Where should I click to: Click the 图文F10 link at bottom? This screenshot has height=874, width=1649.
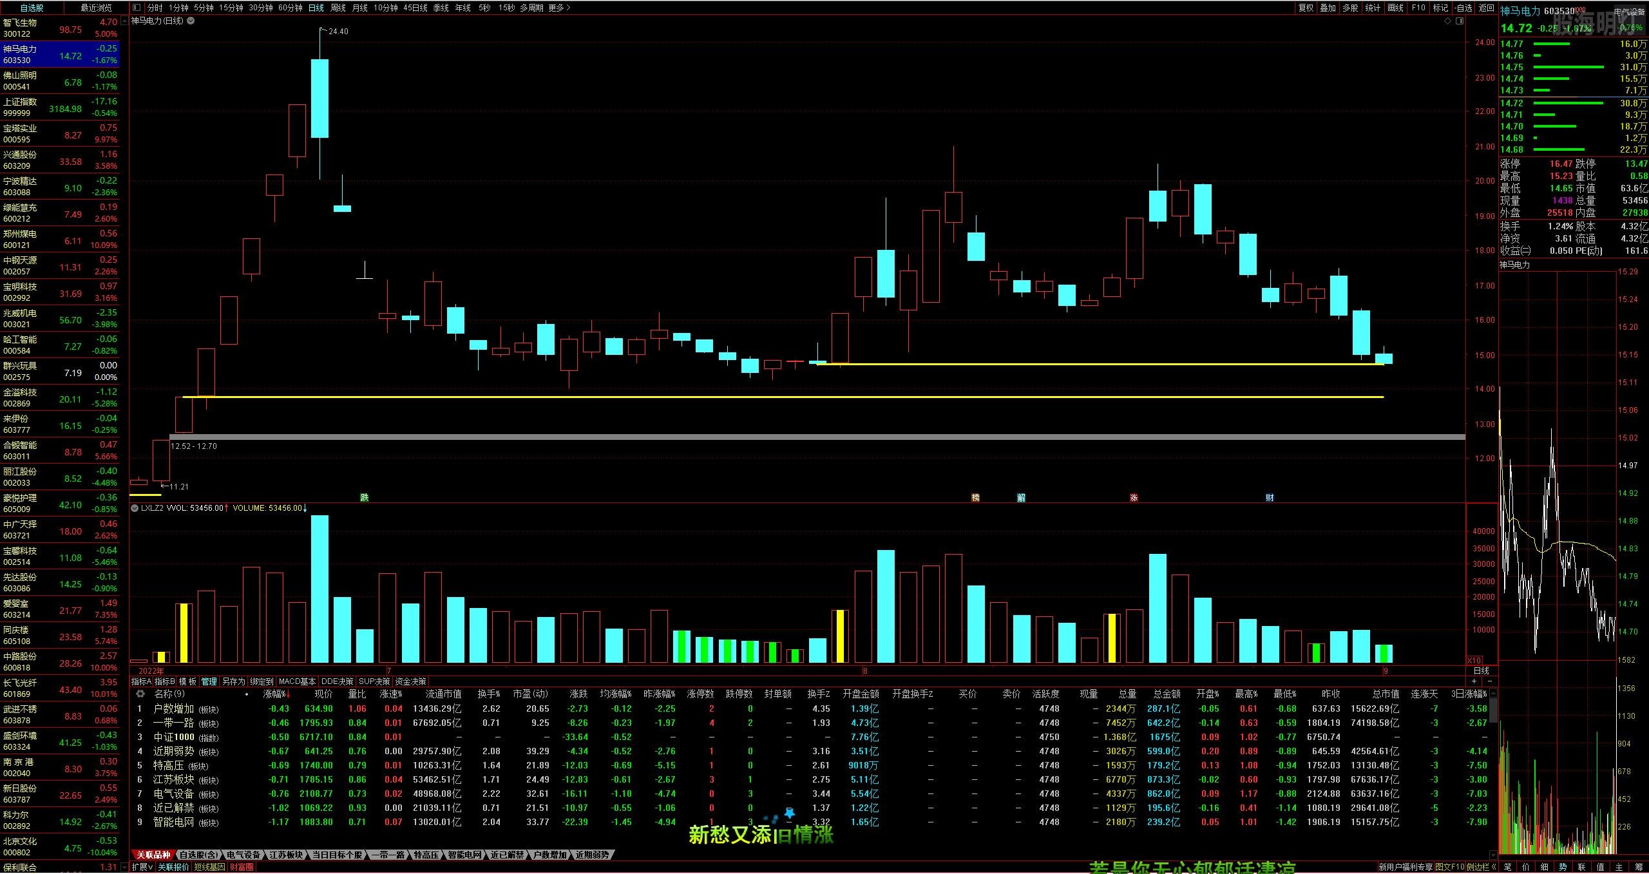(1449, 867)
